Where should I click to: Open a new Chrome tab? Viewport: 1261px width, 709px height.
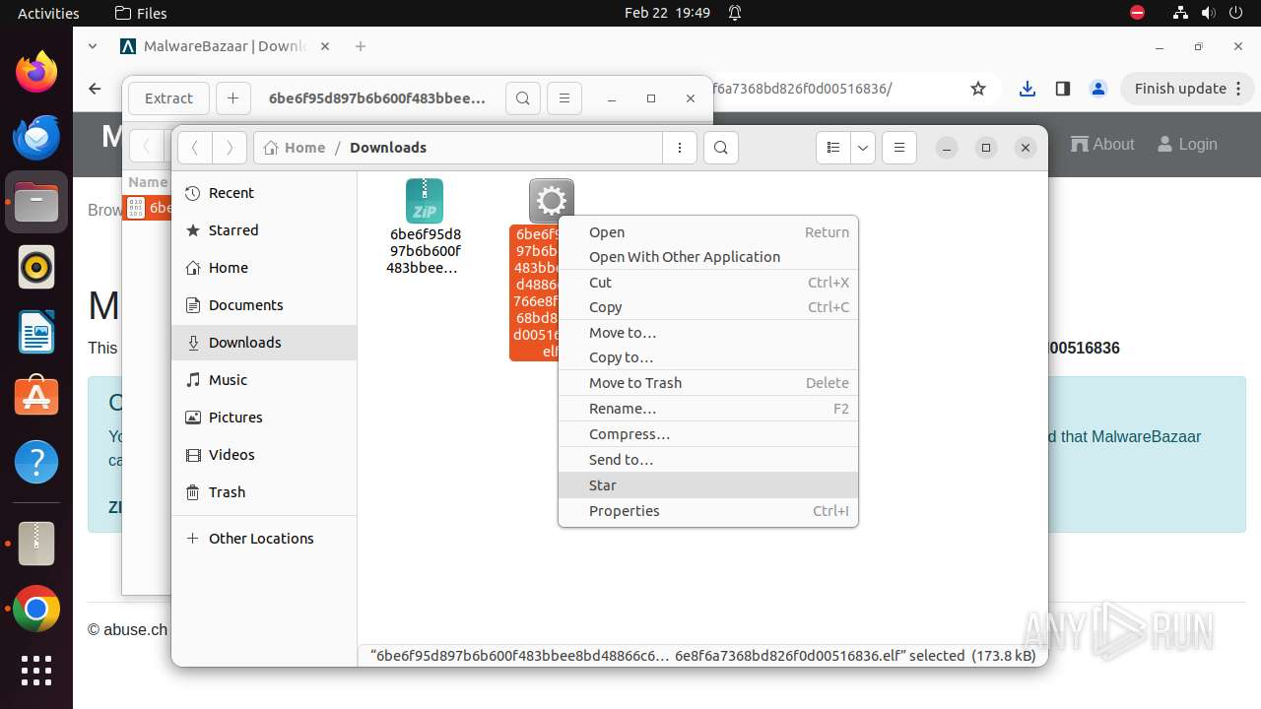(361, 46)
